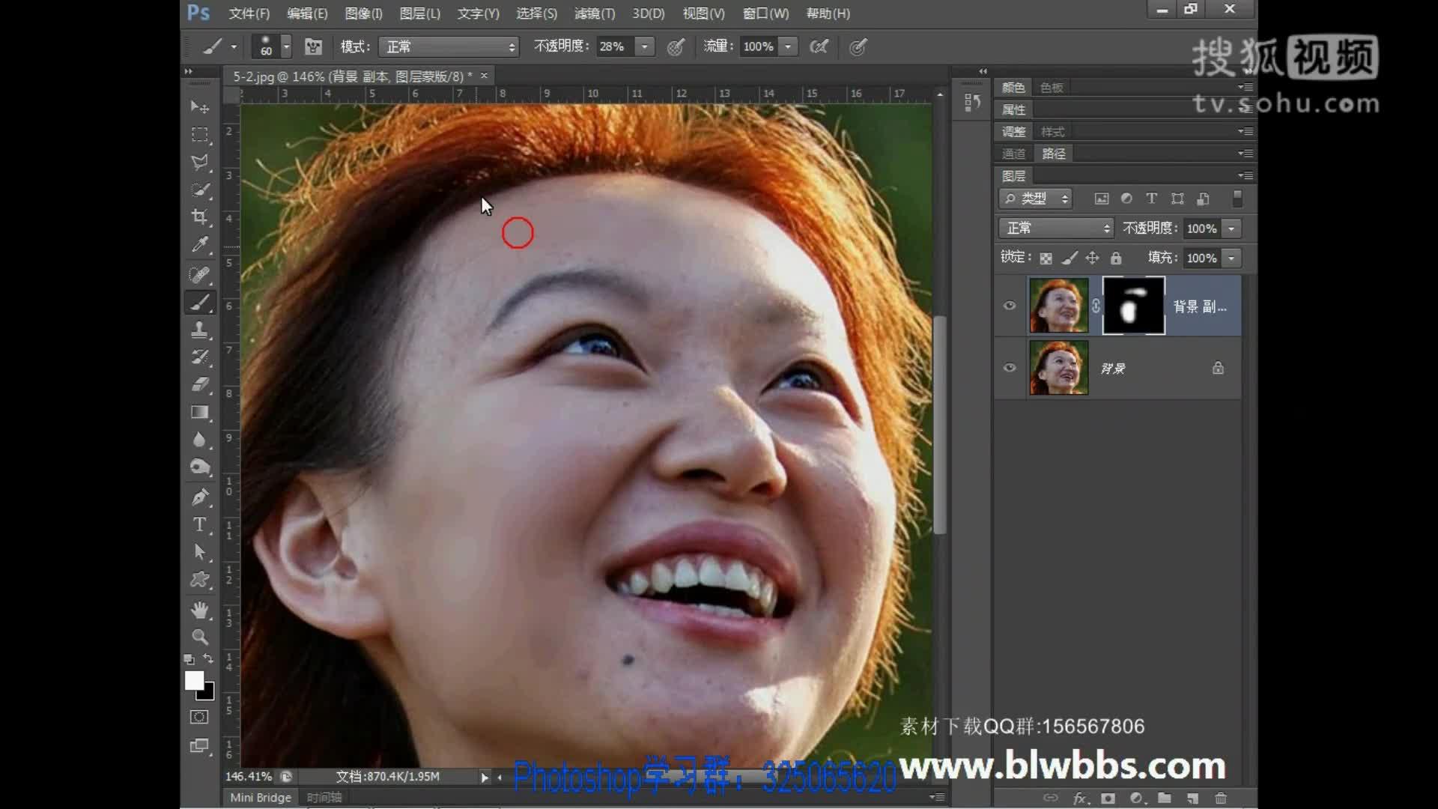Click the delete layer trash icon
Image resolution: width=1438 pixels, height=809 pixels.
[x=1221, y=798]
